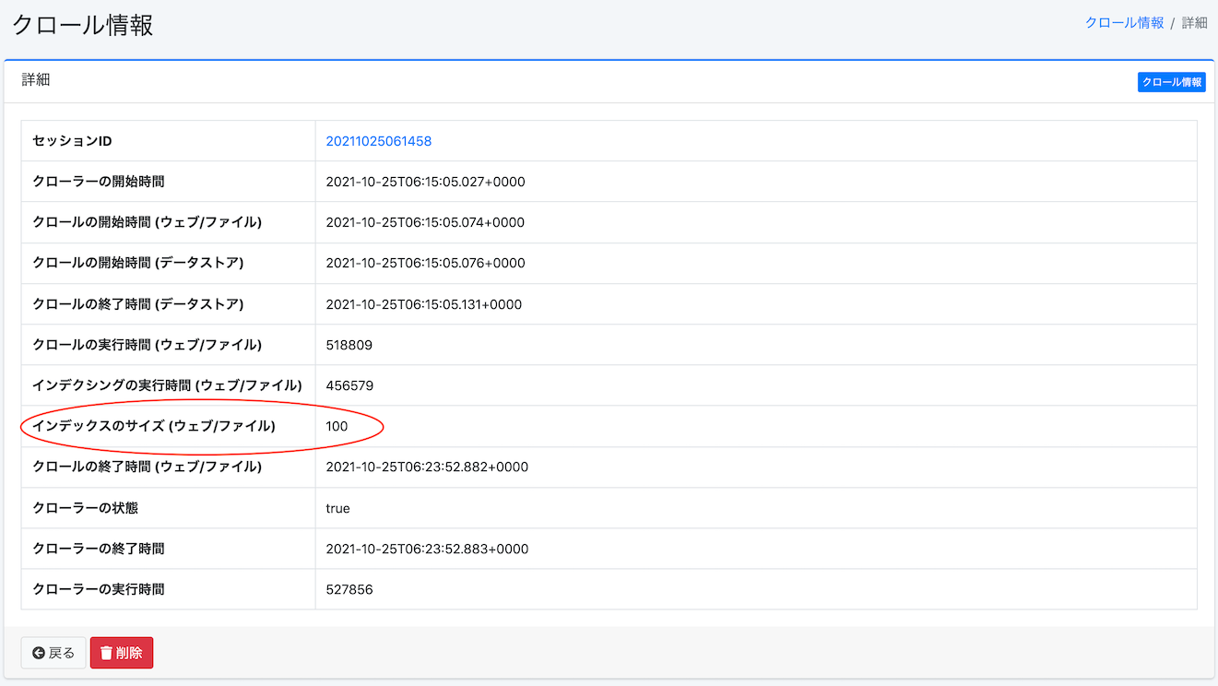Open session ID link 20211025061458
The height and width of the screenshot is (686, 1218).
point(378,141)
